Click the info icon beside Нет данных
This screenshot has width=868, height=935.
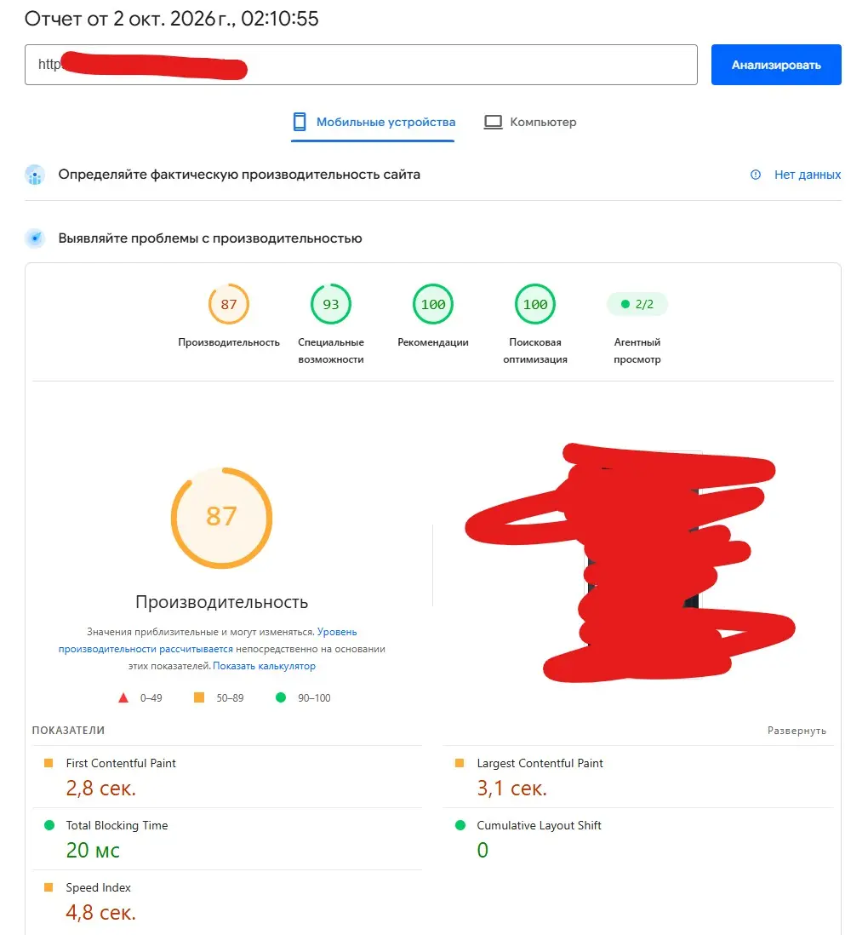(756, 175)
